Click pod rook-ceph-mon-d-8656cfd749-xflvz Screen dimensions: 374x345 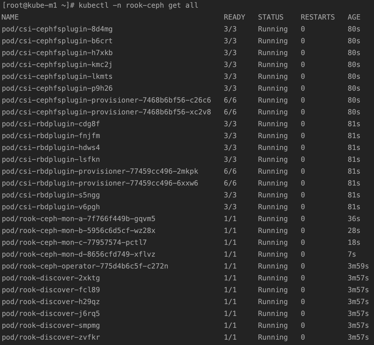coord(78,254)
